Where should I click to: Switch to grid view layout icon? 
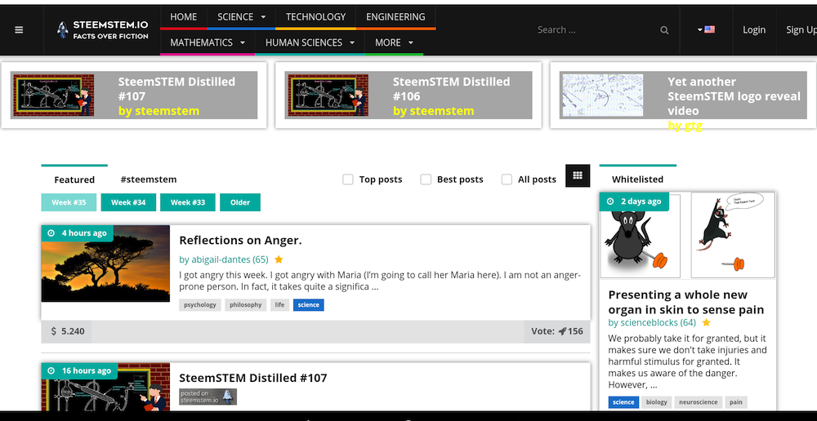coord(578,175)
